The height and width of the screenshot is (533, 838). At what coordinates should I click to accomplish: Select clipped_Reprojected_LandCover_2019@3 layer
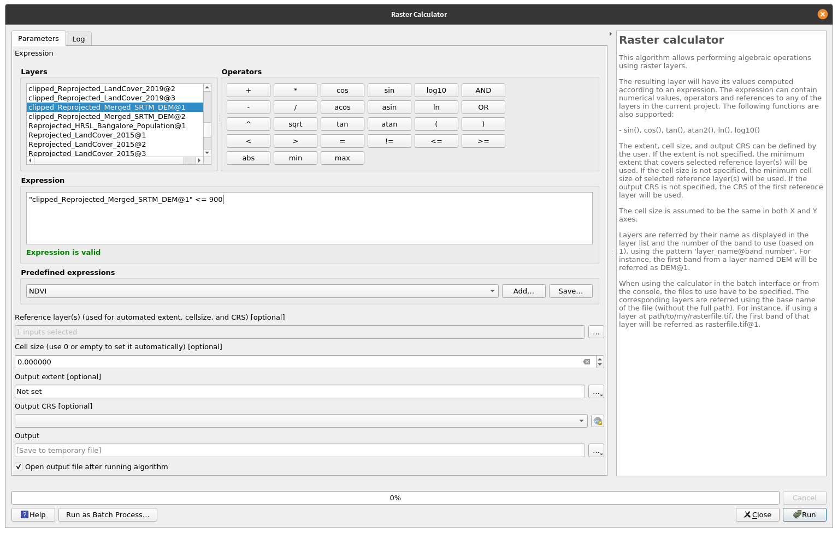click(x=115, y=98)
